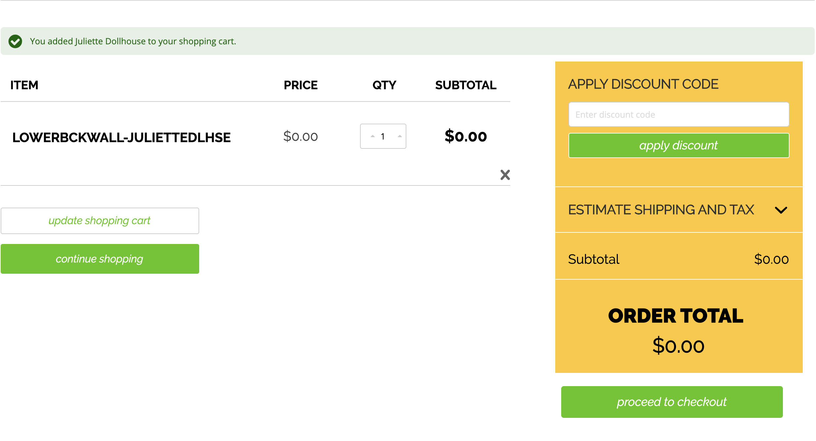Click continue shopping button
The width and height of the screenshot is (816, 441).
[100, 259]
